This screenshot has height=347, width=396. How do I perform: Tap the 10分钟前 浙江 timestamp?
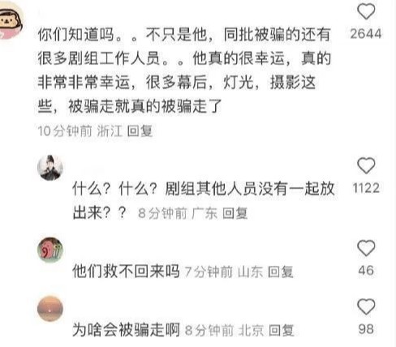[80, 131]
